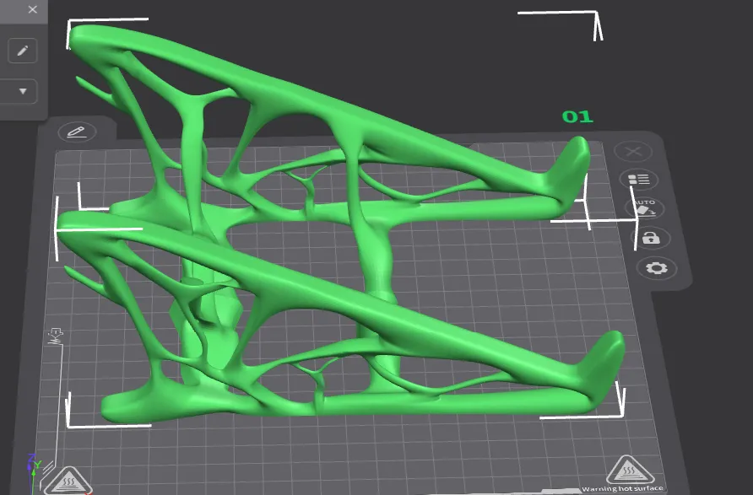Select the green plate number 01 label
Screen dimensions: 753x495
pos(577,116)
